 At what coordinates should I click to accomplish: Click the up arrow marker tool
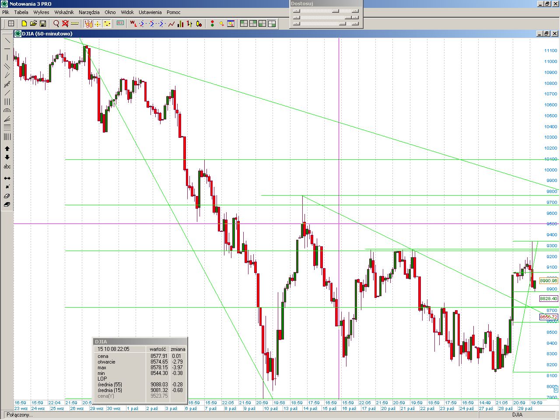[x=7, y=149]
